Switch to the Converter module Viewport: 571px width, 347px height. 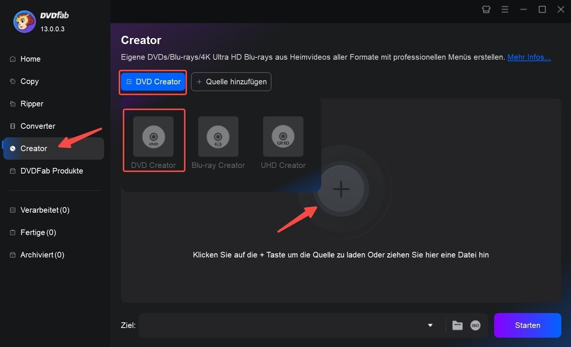(x=38, y=126)
